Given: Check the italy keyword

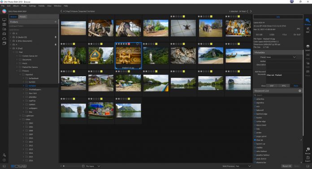Looking at the screenshot, I should 255,129.
